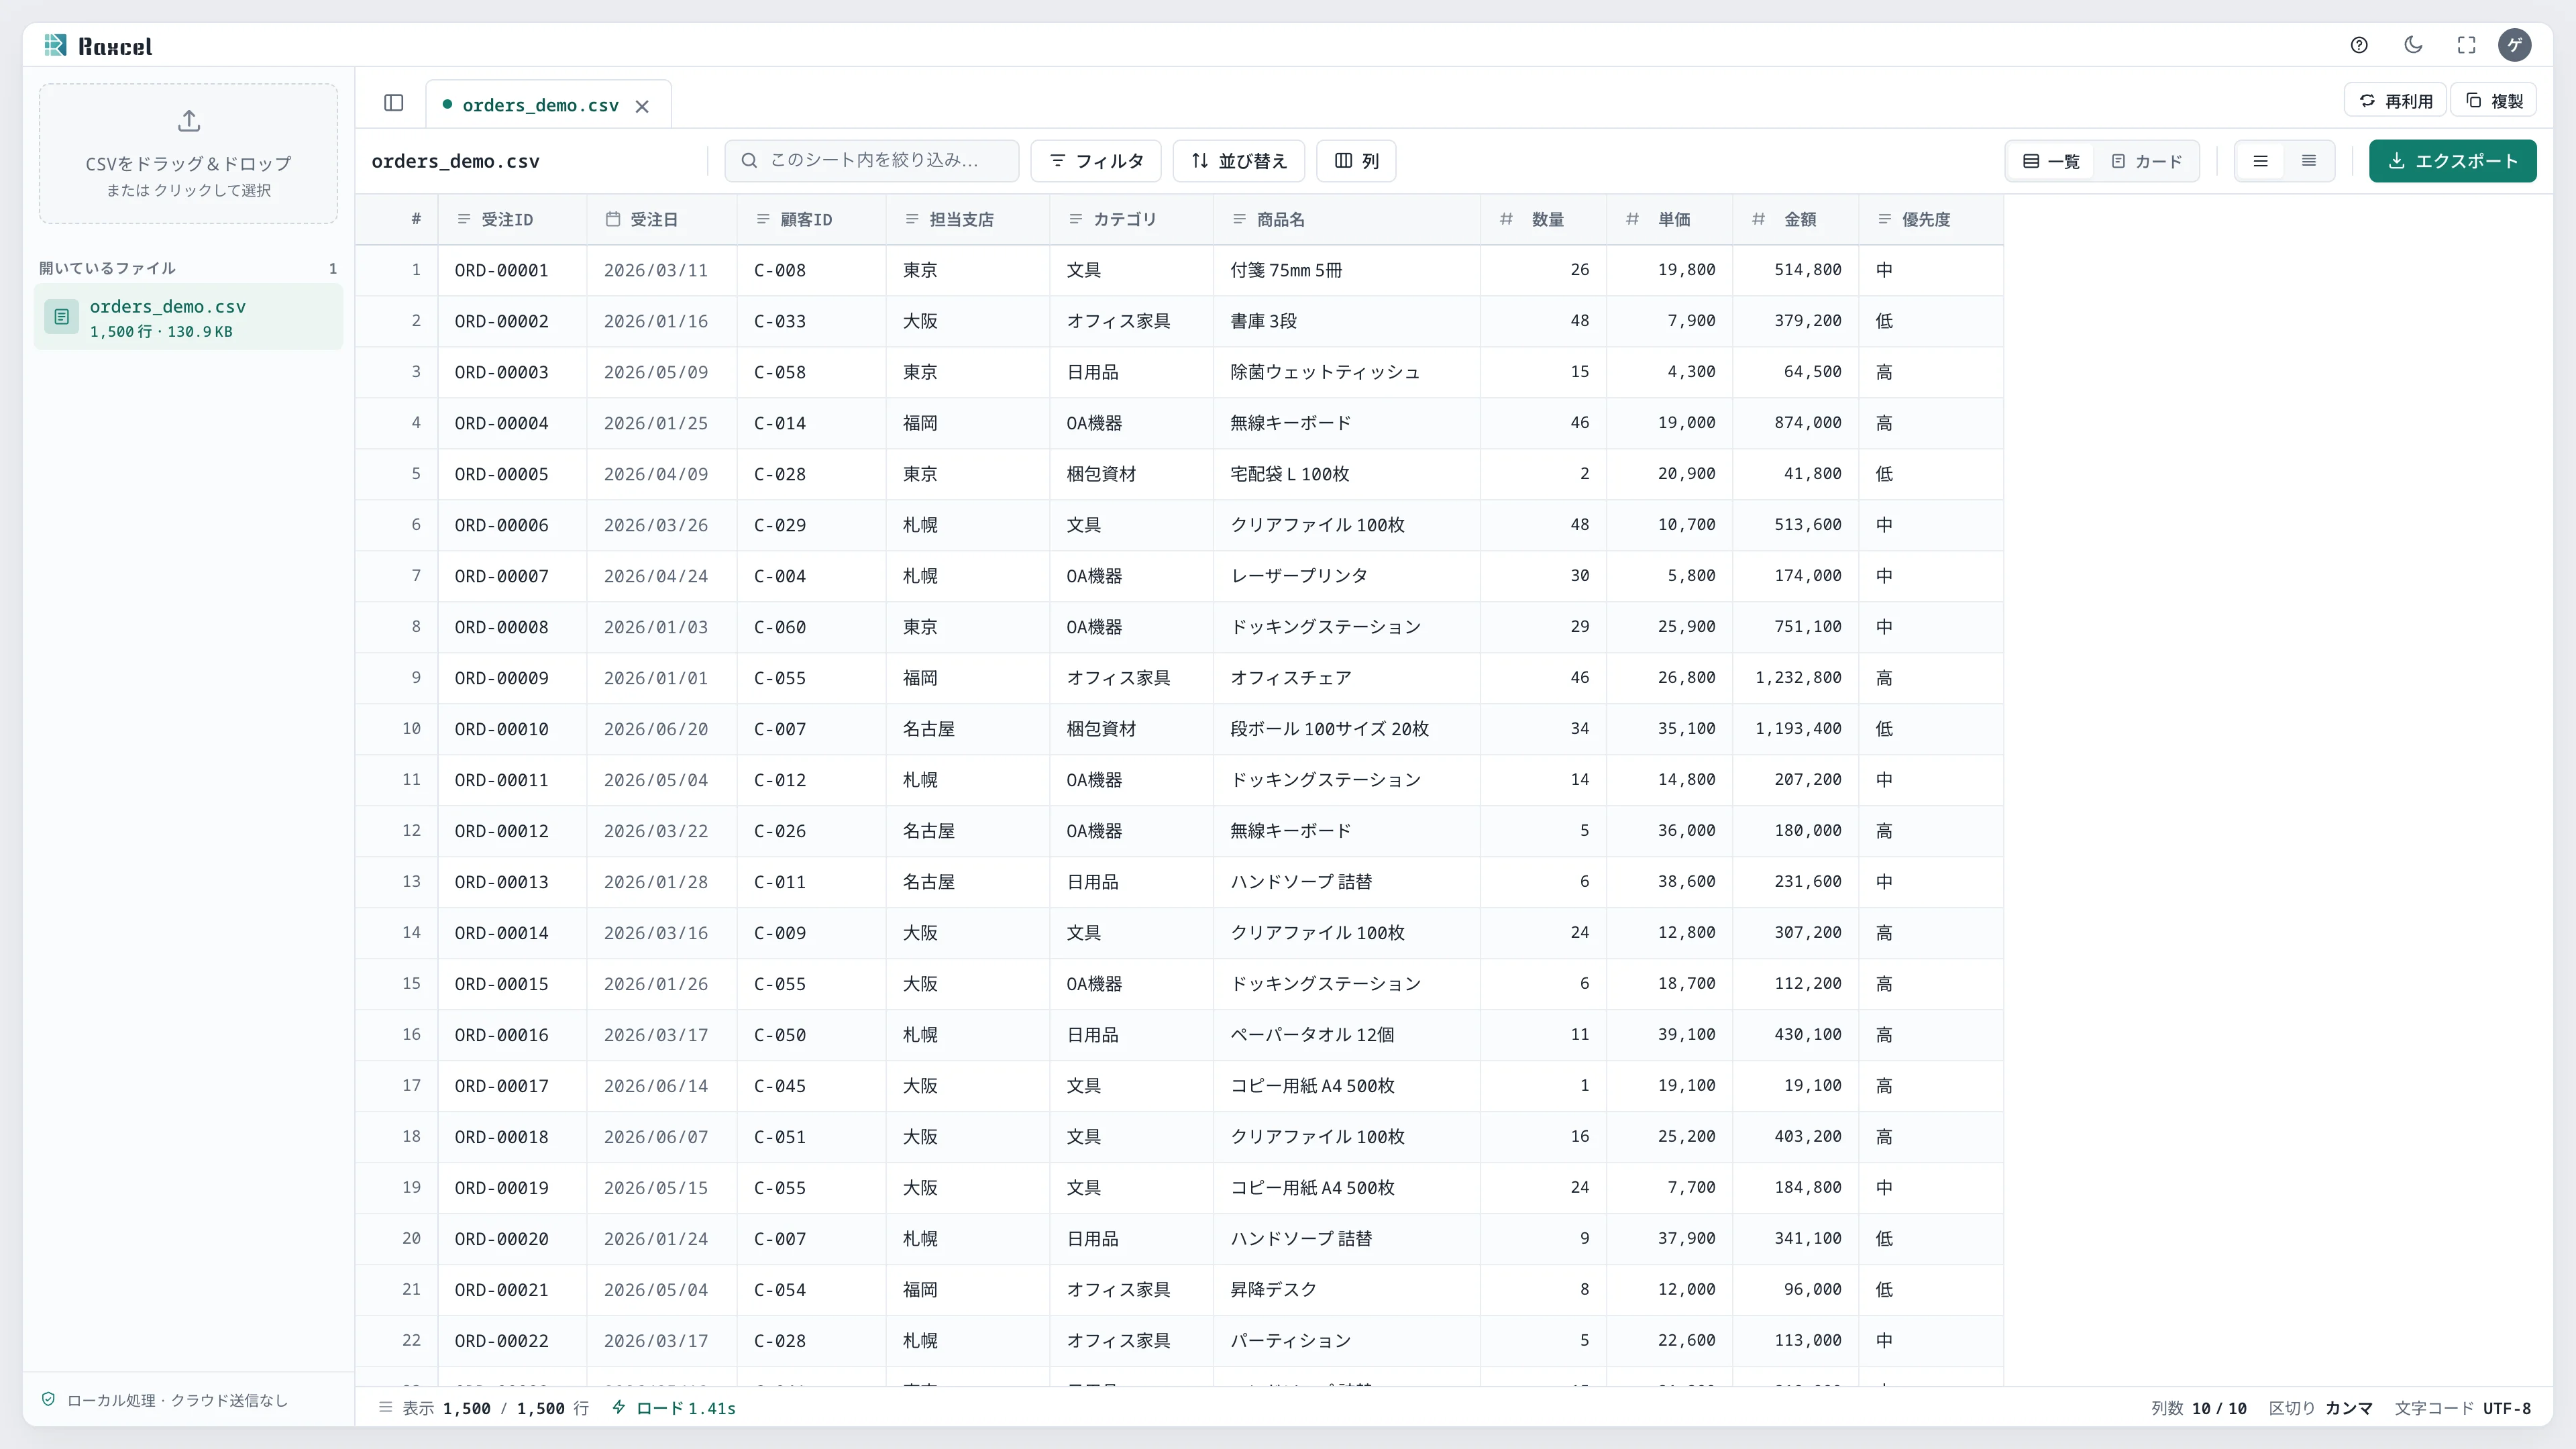Close the orders_demo.csv tab

pos(642,106)
